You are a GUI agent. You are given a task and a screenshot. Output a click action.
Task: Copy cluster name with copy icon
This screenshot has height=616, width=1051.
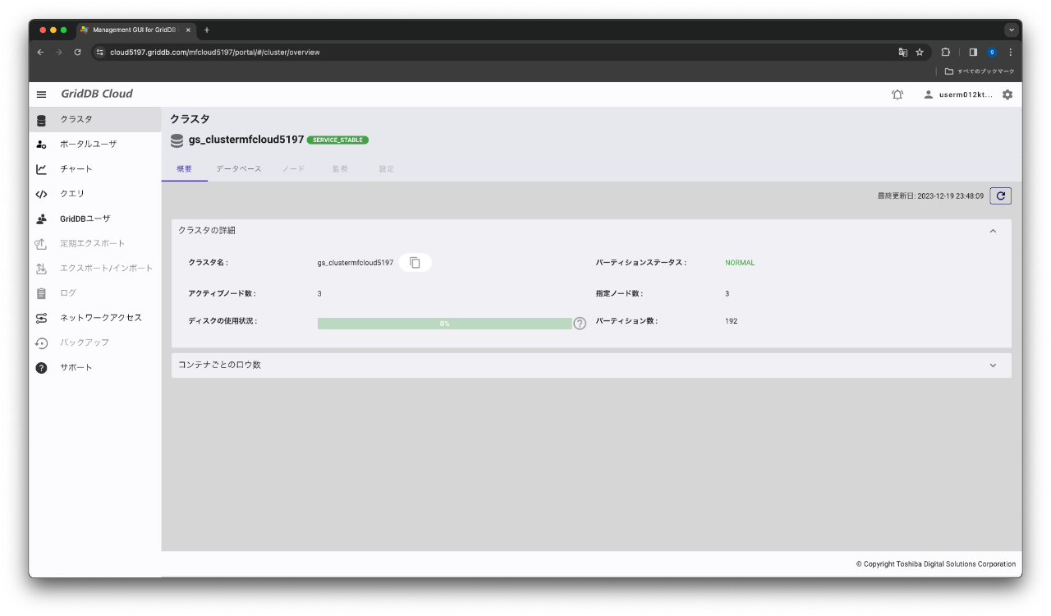[415, 263]
